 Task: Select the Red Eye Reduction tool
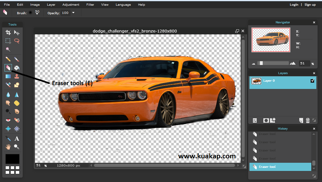8,120
